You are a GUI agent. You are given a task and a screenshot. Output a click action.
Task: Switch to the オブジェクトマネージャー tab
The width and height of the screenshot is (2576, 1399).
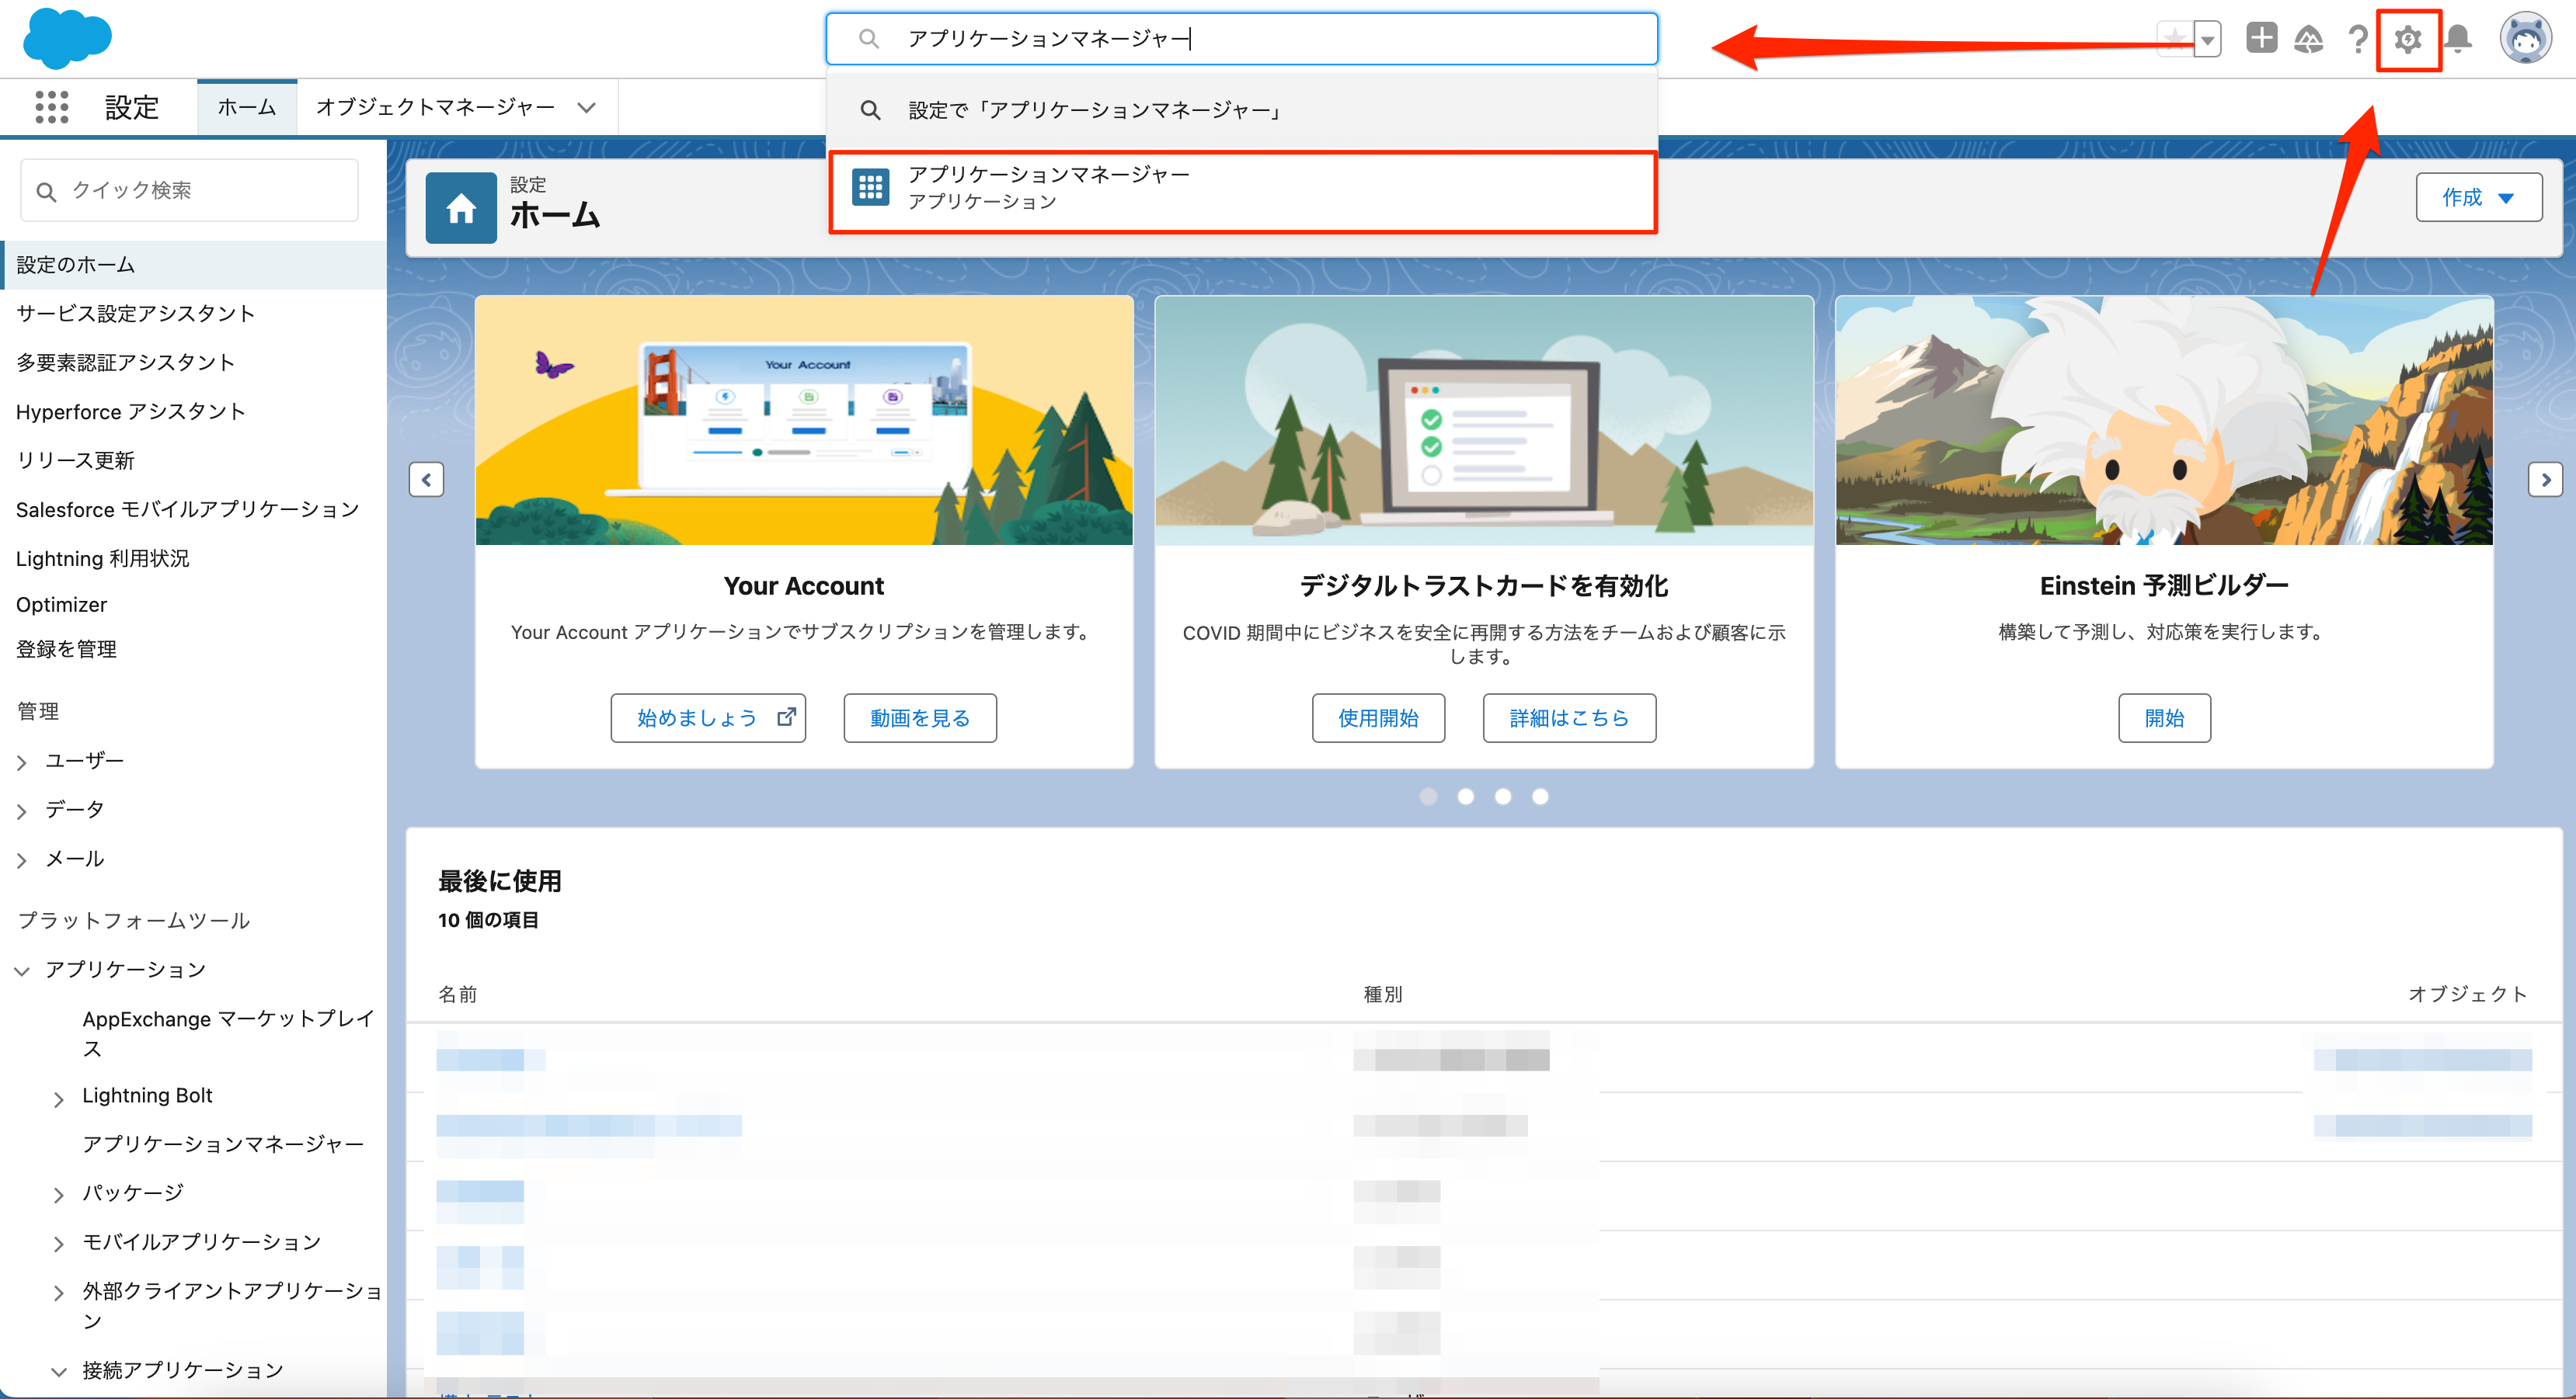click(435, 107)
